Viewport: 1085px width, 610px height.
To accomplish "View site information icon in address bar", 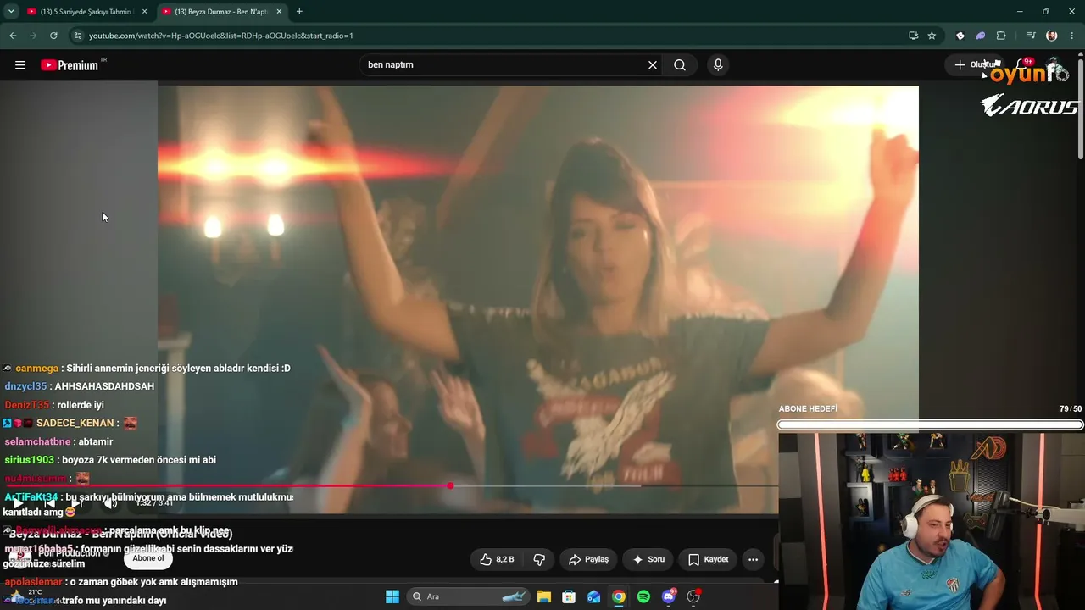I will [77, 36].
